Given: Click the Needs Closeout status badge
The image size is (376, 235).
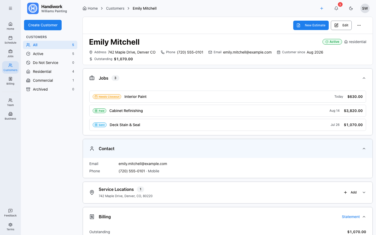Looking at the screenshot, I should (x=107, y=97).
